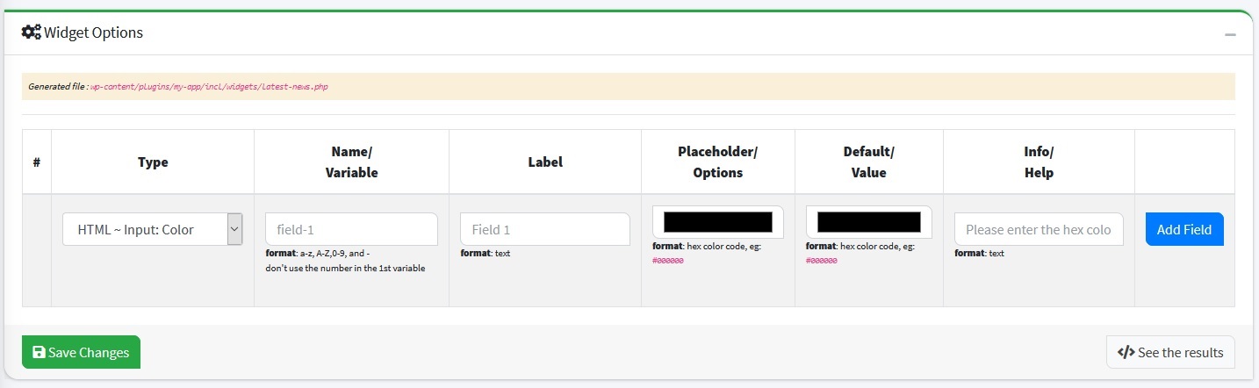Open the "HTML ~ Input: Color" type dropdown
This screenshot has height=388, width=1259.
pyautogui.click(x=144, y=230)
